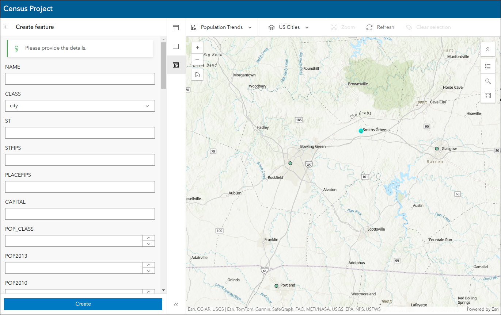Click the Create button

tap(83, 304)
